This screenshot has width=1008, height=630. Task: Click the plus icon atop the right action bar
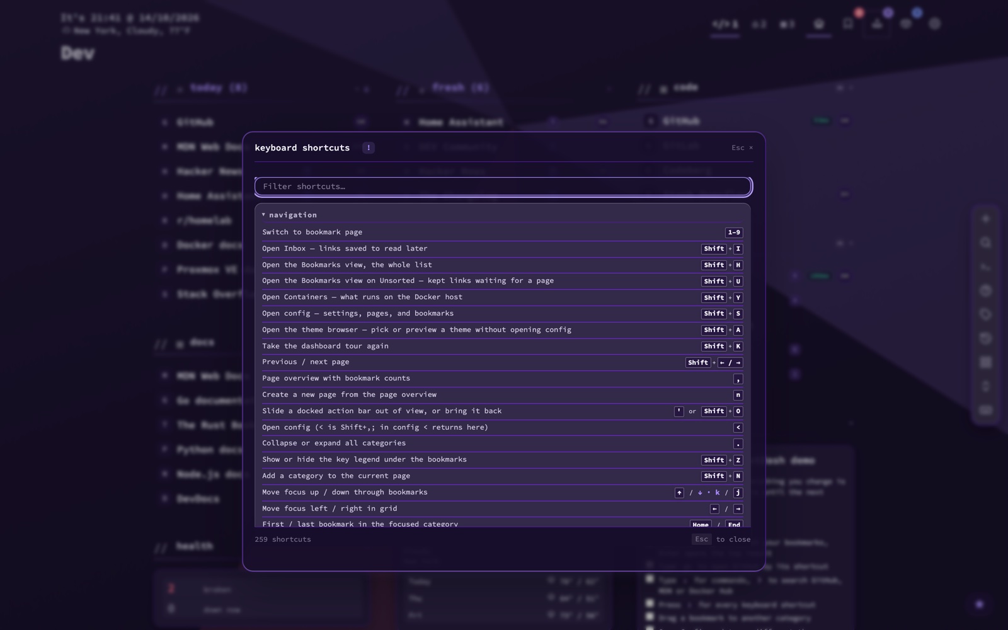tap(986, 219)
